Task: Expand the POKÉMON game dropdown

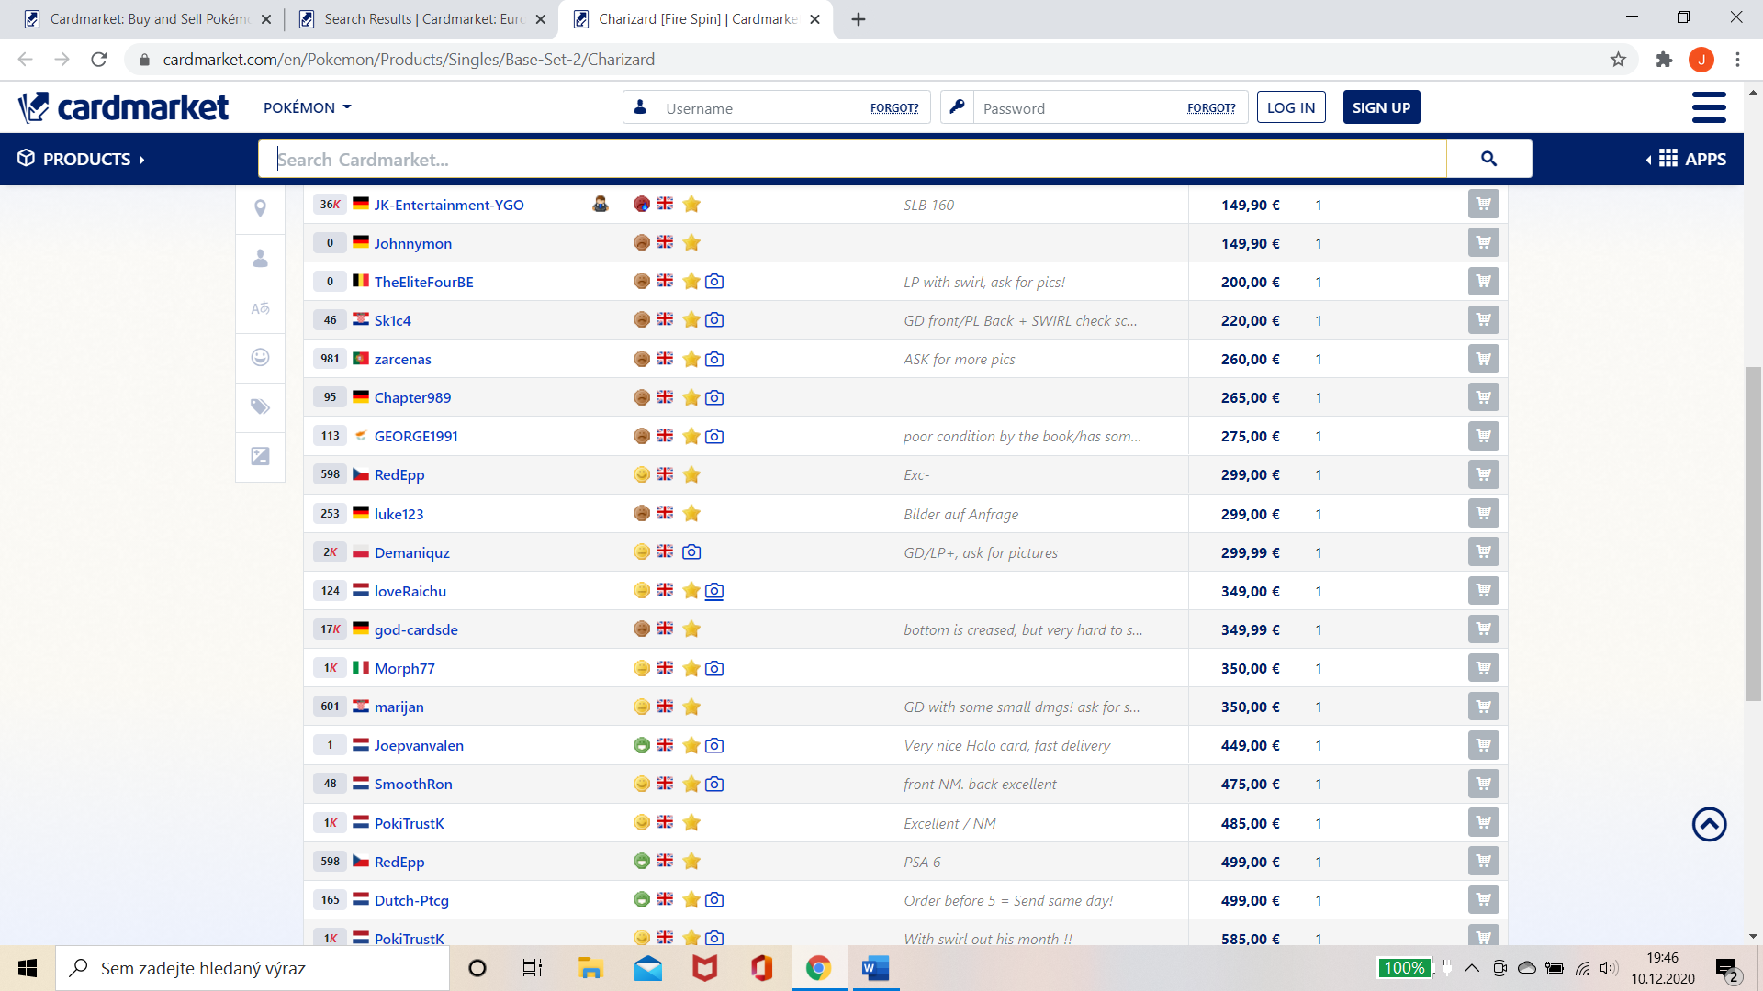Action: coord(308,107)
